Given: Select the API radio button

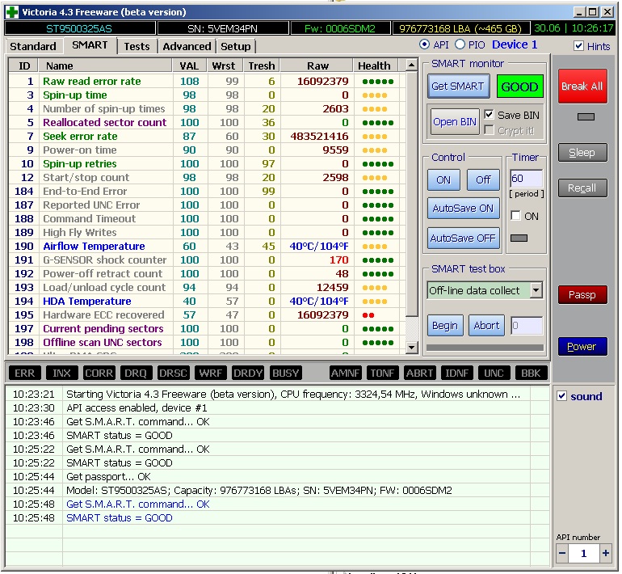Looking at the screenshot, I should [424, 44].
